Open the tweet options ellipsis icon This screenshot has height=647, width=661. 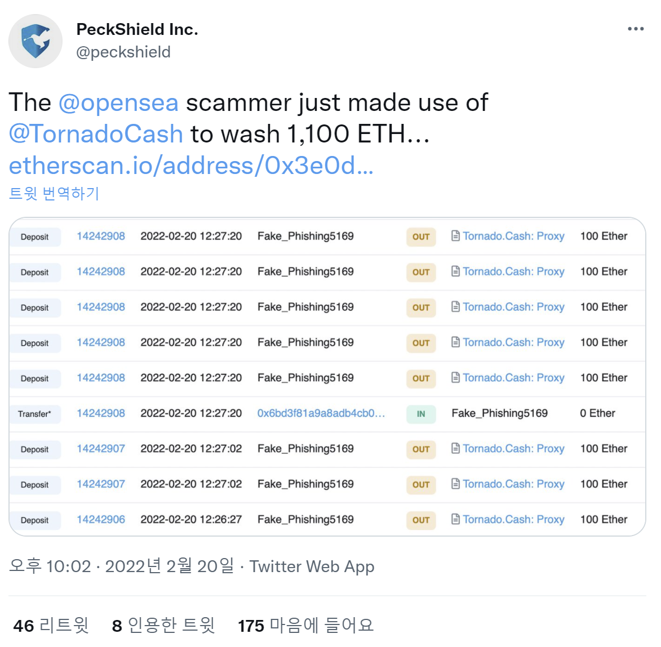tap(636, 28)
